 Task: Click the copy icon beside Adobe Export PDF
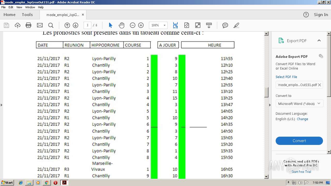321,56
